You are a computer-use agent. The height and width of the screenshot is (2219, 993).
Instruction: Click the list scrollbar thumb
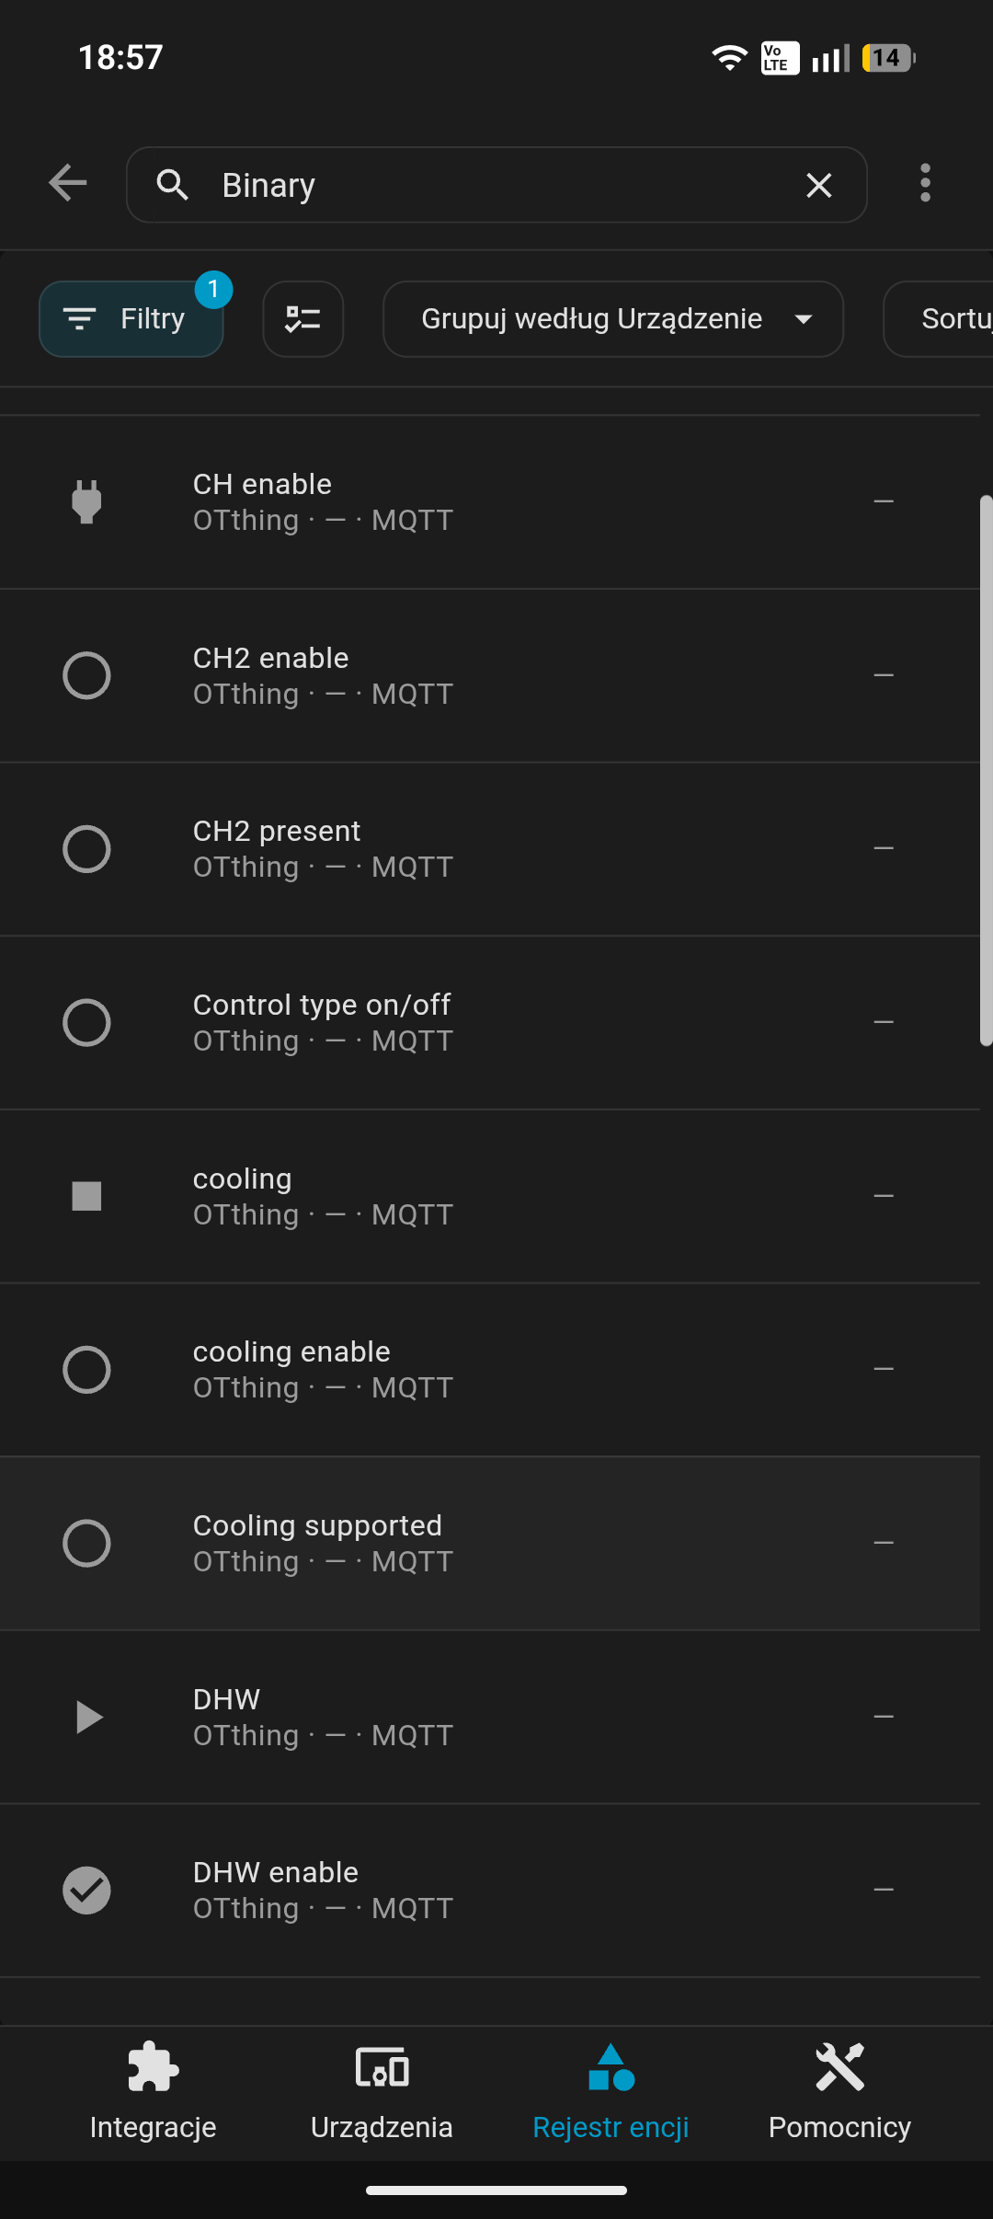pos(986,771)
